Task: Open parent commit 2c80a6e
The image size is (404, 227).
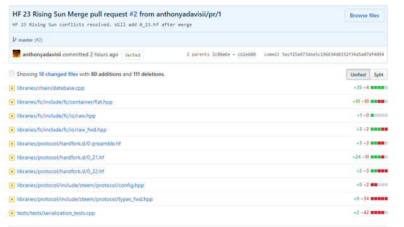Action: pyautogui.click(x=221, y=54)
